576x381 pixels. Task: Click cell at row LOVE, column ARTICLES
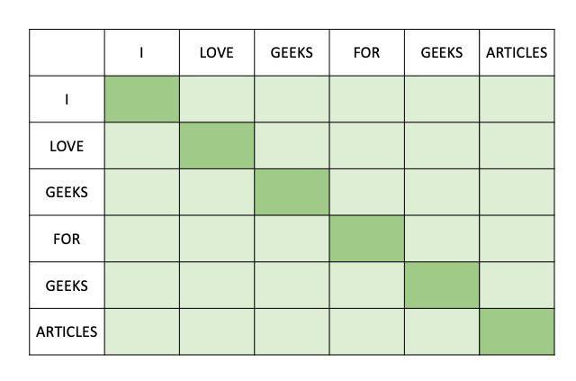[x=517, y=146]
